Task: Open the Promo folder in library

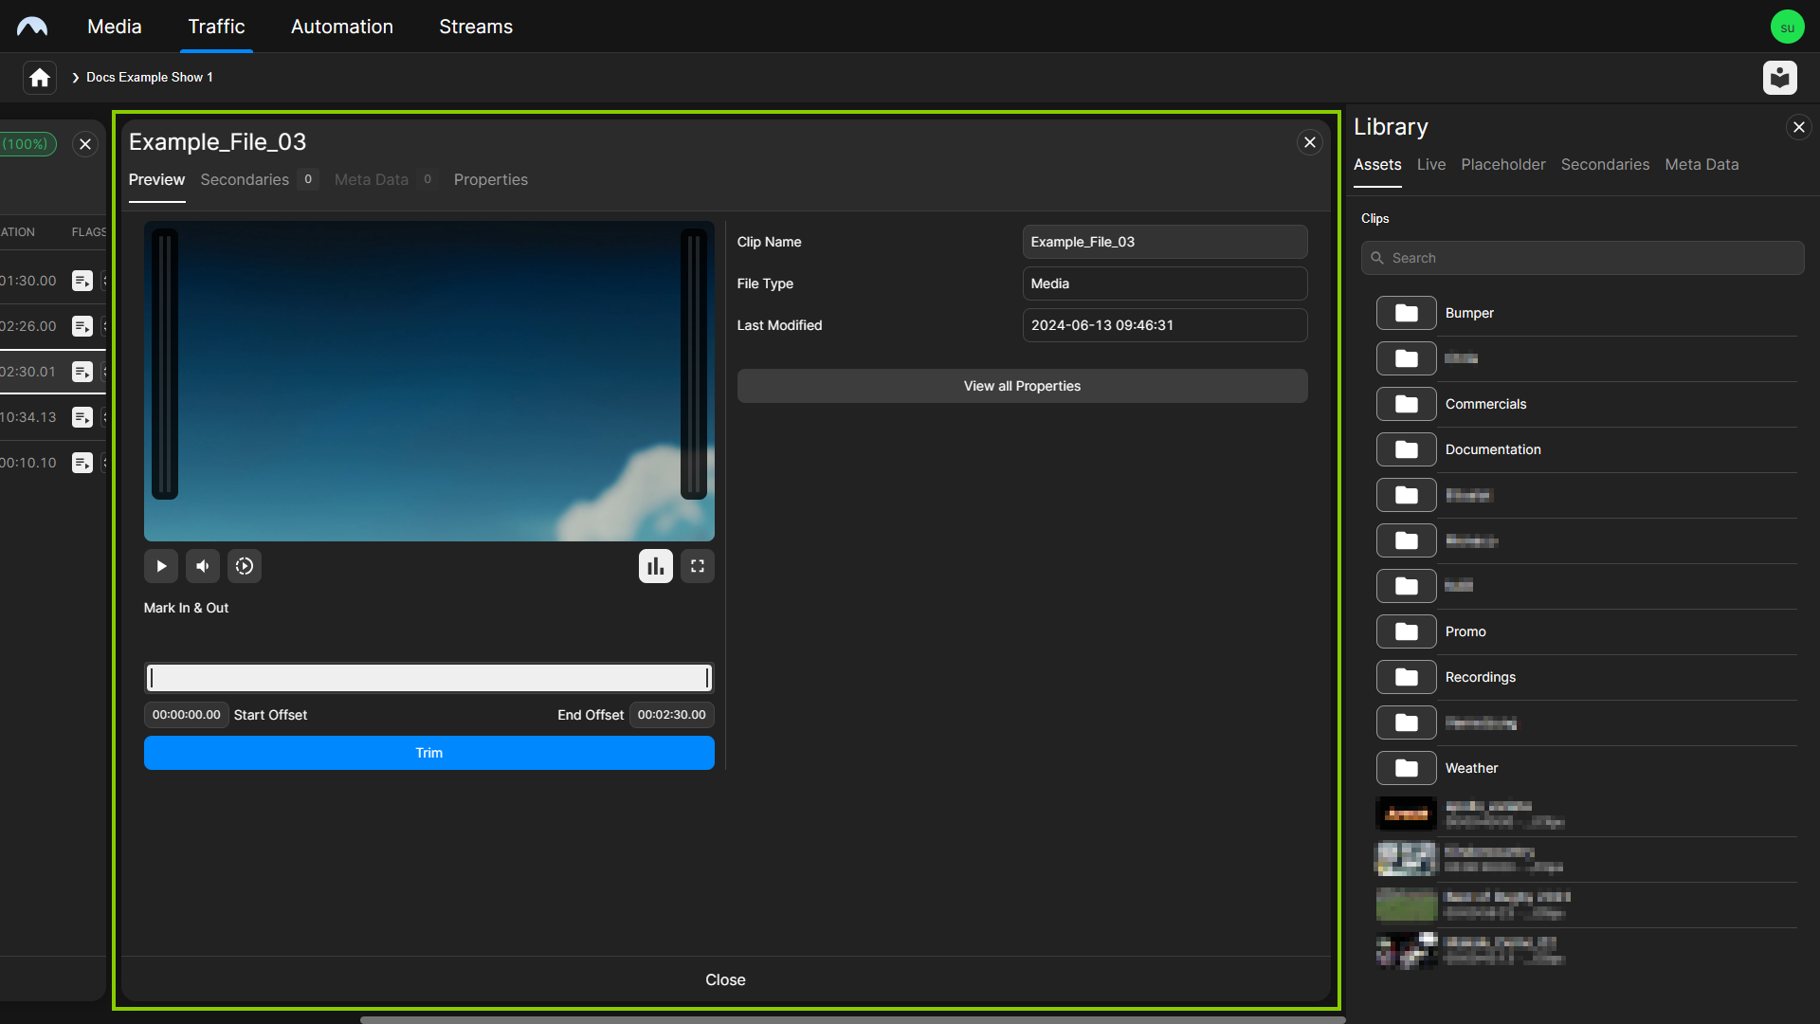Action: [1464, 631]
